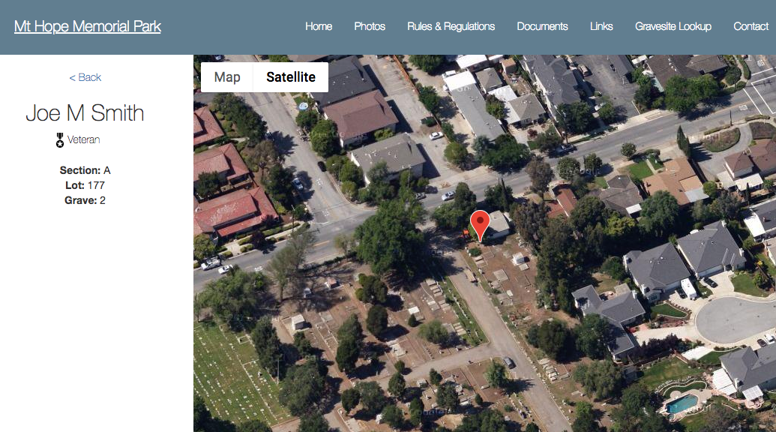Click the Joe M Smith name heading
This screenshot has width=776, height=432.
[85, 112]
